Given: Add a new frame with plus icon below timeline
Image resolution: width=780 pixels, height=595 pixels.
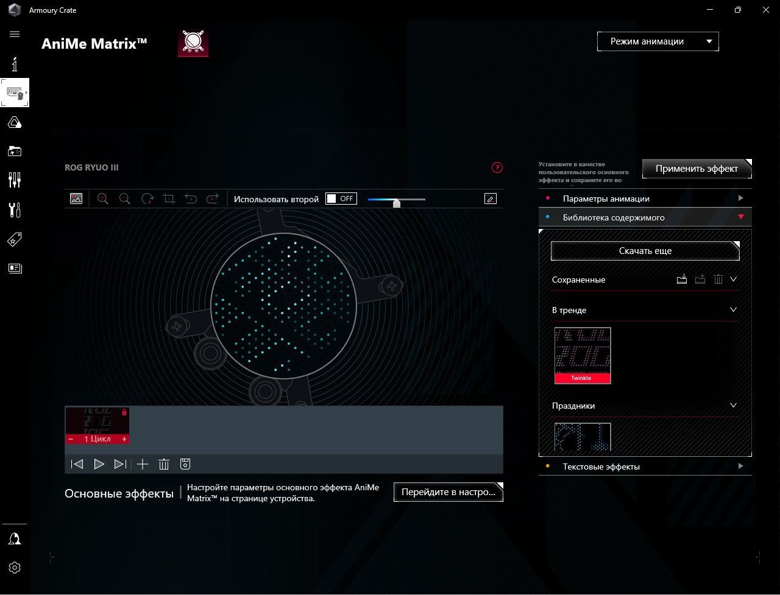Looking at the screenshot, I should click(x=142, y=464).
